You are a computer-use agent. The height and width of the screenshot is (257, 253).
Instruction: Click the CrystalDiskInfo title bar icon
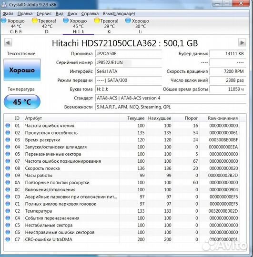(4, 4)
